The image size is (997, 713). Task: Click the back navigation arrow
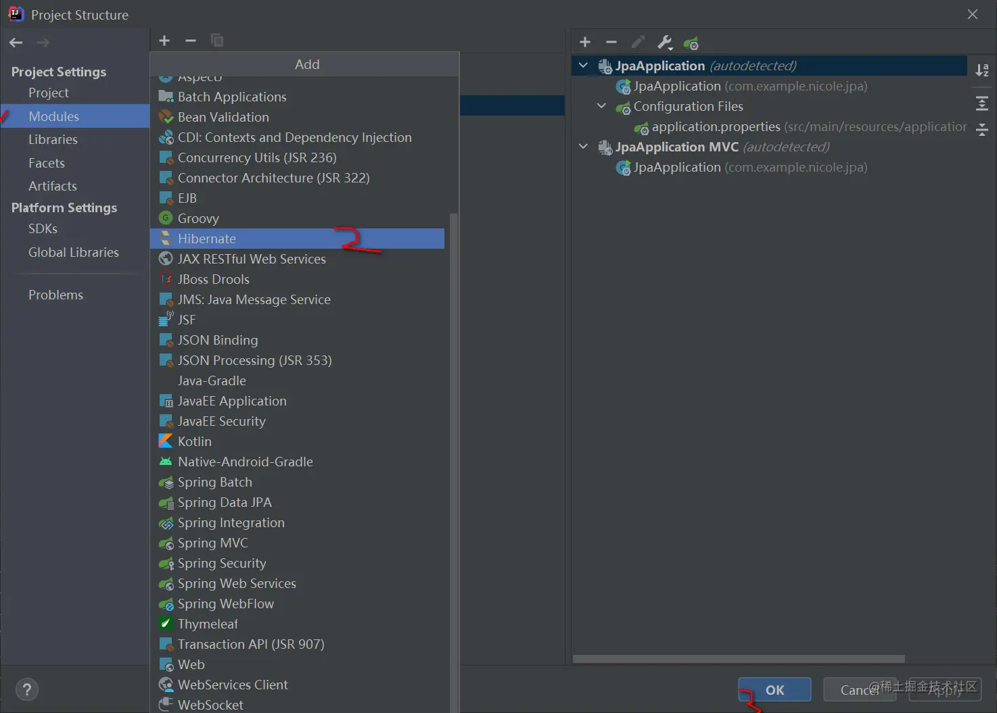(16, 43)
